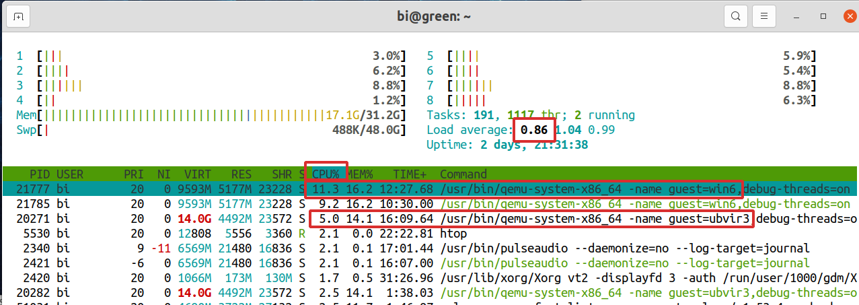Sort processes by MEM% column header
The height and width of the screenshot is (305, 859).
361,173
